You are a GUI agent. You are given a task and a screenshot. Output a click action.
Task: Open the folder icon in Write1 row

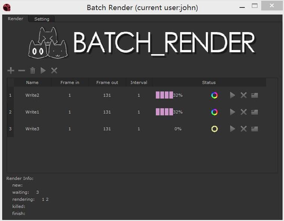pos(254,112)
